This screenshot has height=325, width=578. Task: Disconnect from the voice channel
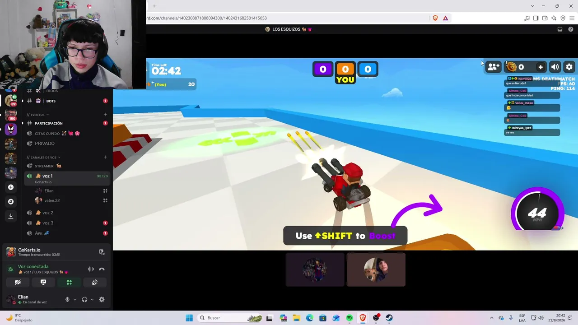pyautogui.click(x=102, y=269)
